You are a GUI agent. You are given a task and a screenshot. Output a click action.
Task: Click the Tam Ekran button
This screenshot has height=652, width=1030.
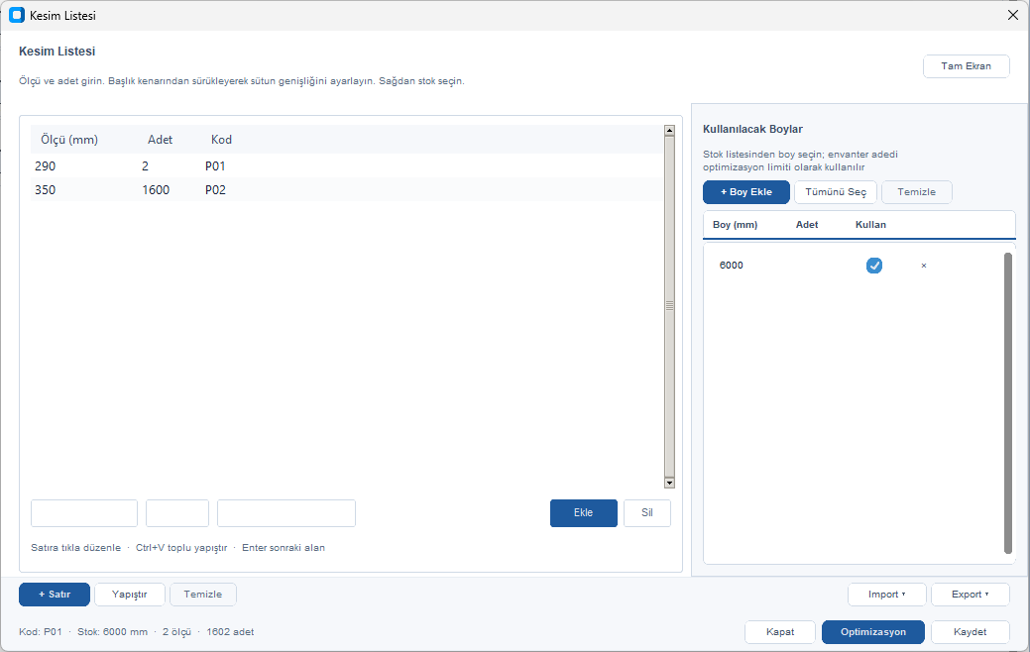(966, 65)
